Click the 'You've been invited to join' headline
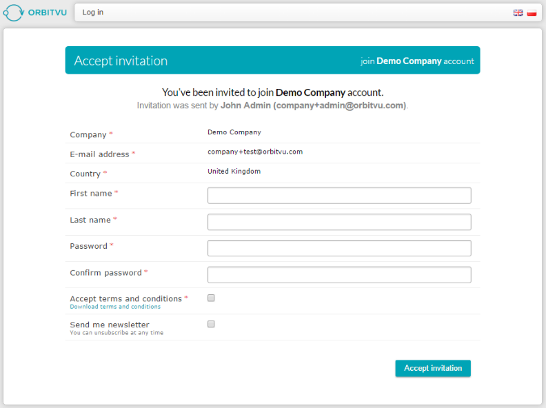The width and height of the screenshot is (546, 408). pos(272,92)
